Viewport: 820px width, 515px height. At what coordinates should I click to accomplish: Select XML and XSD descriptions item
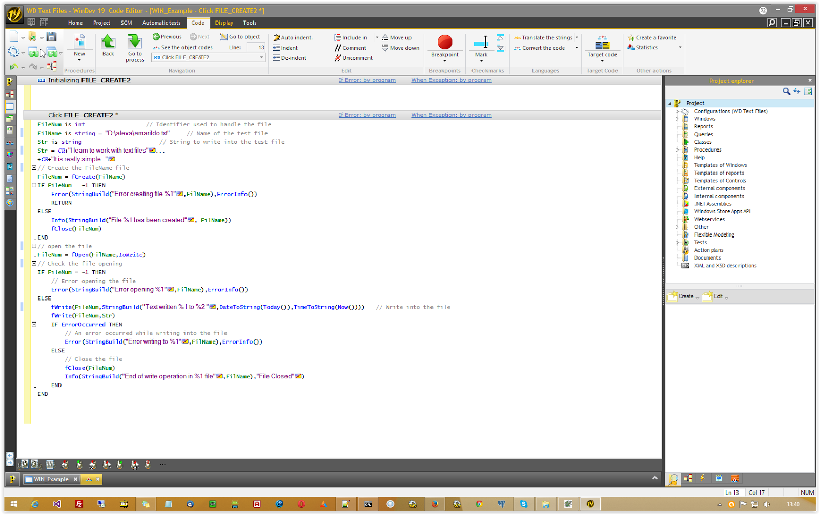click(725, 266)
